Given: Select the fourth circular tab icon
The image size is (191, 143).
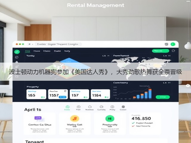Looking at the screenshot, I should pyautogui.click(x=101, y=107).
